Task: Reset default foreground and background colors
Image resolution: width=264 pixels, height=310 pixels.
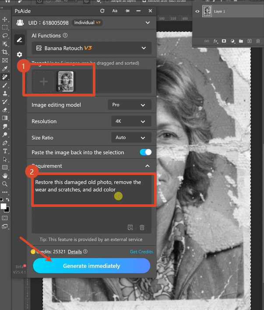Action: 2,200
